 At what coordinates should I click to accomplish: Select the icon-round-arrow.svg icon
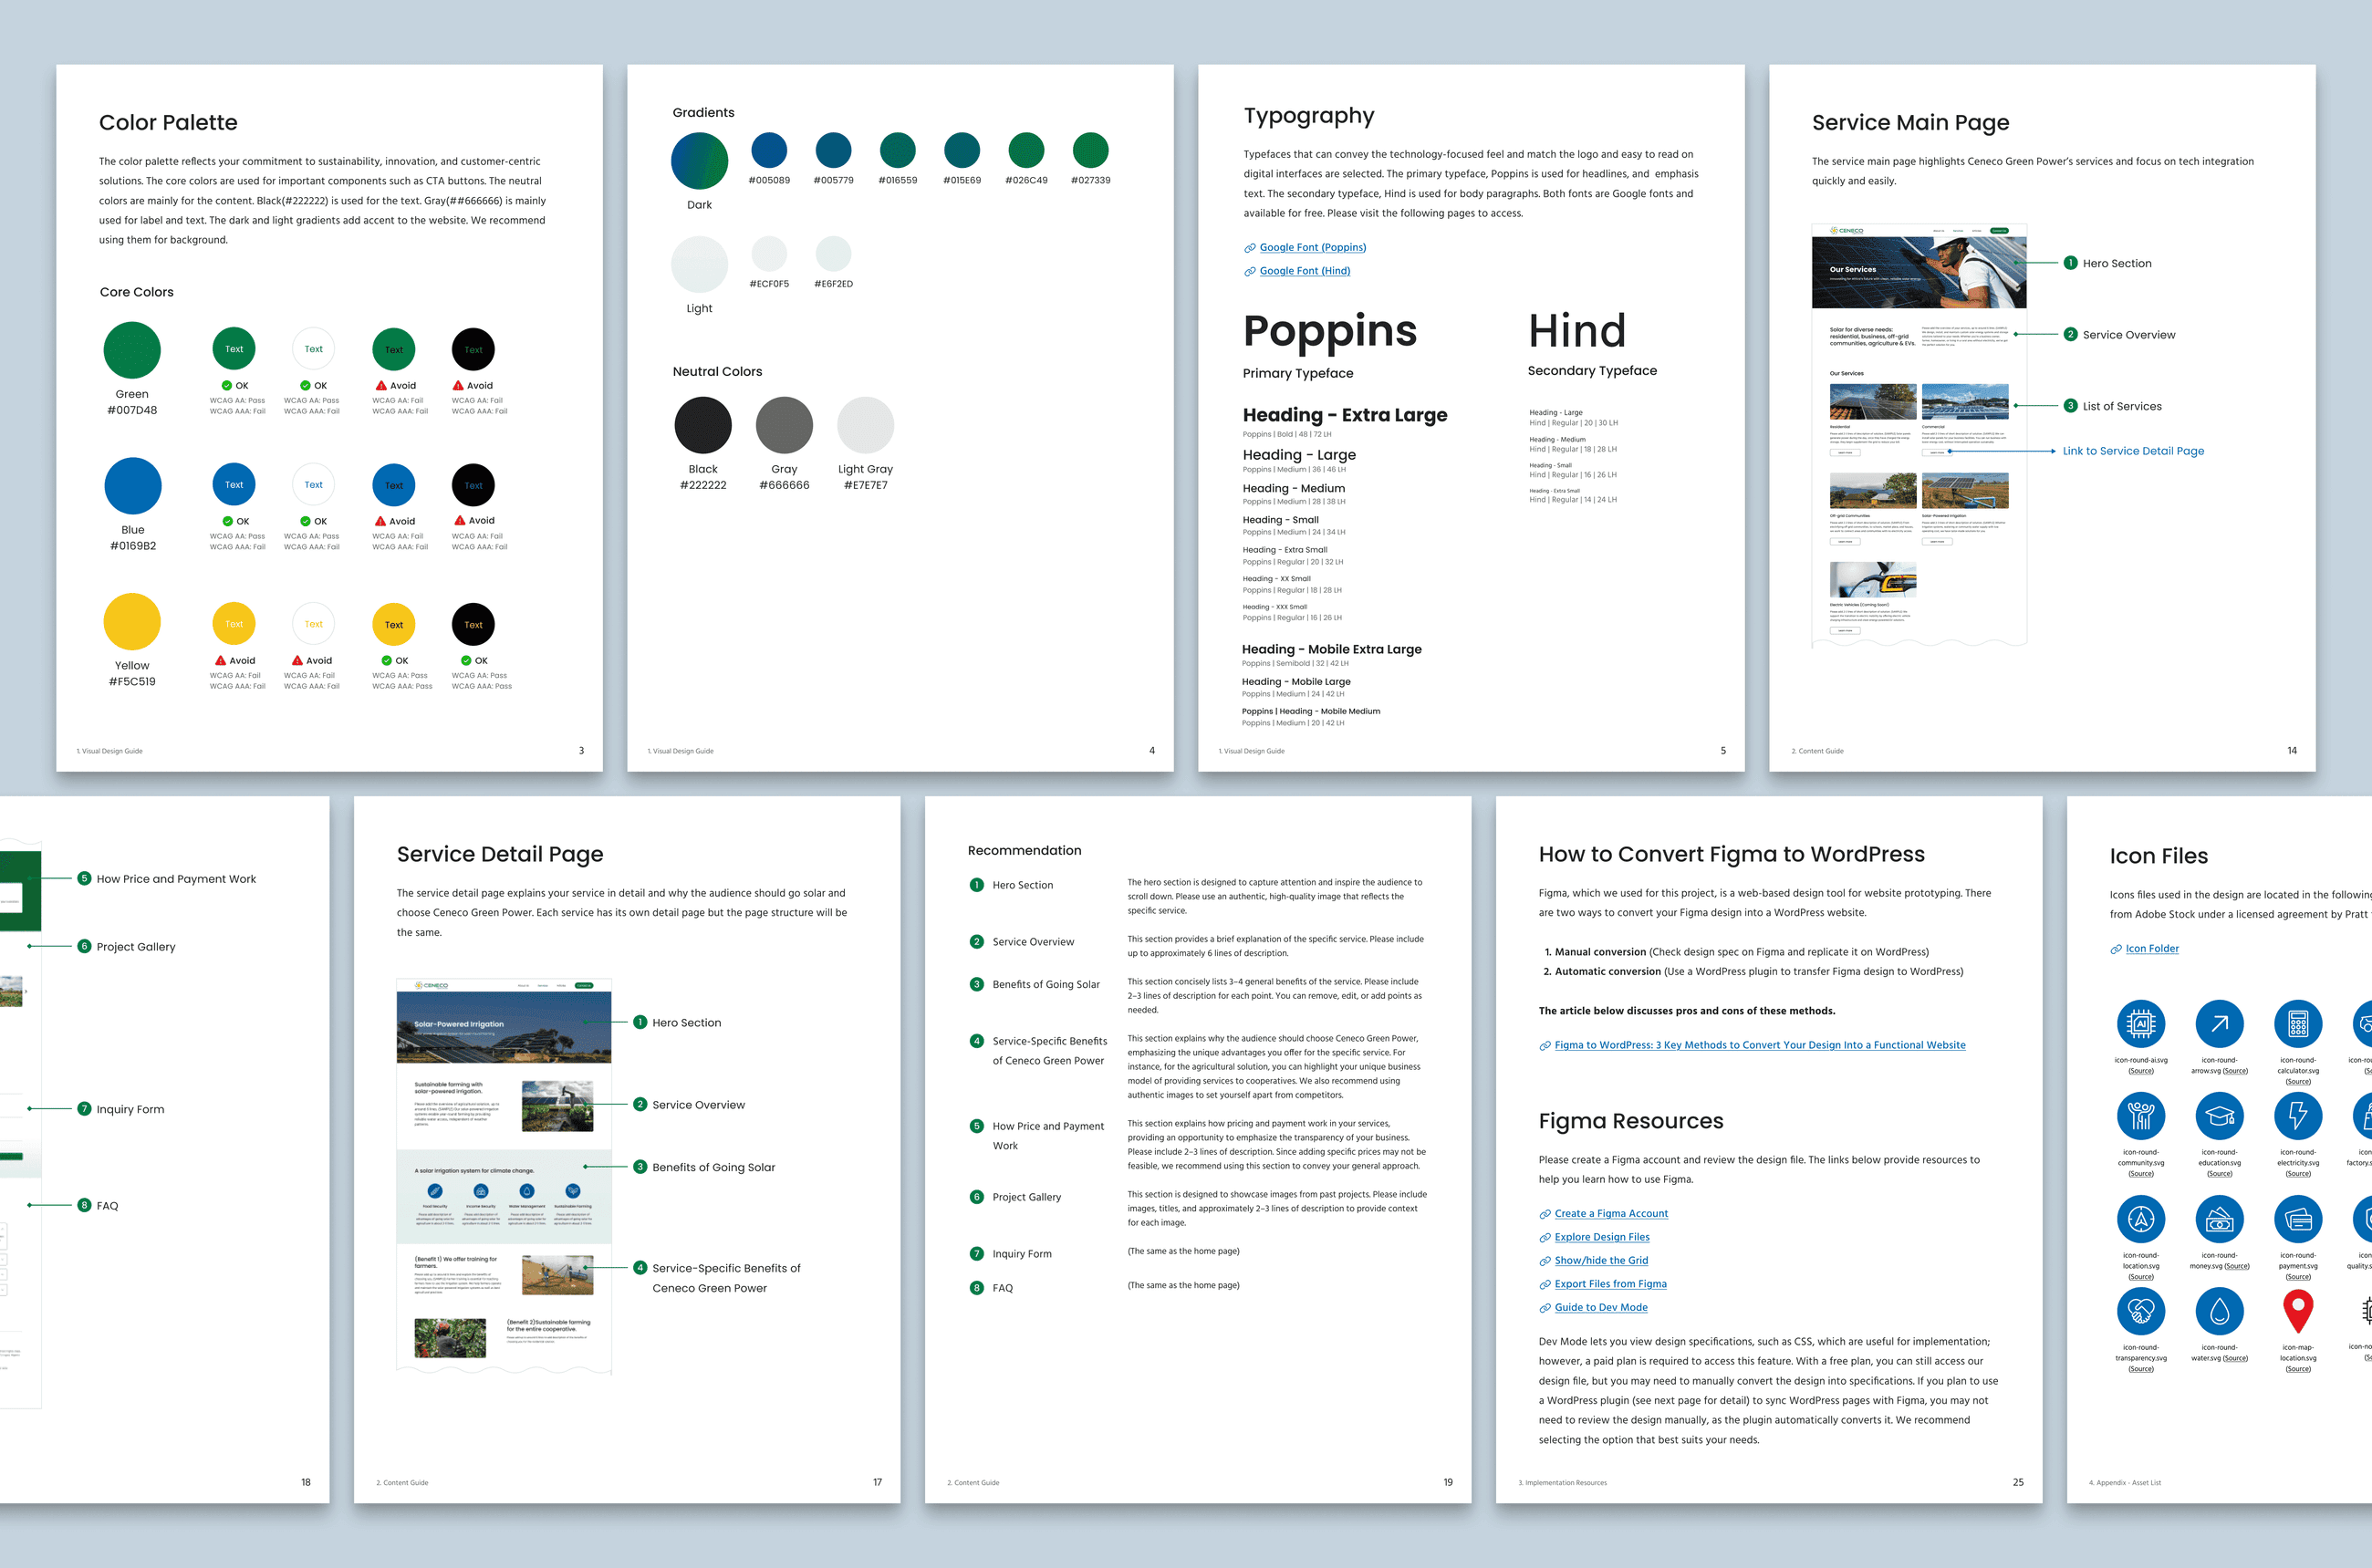click(x=2219, y=1023)
